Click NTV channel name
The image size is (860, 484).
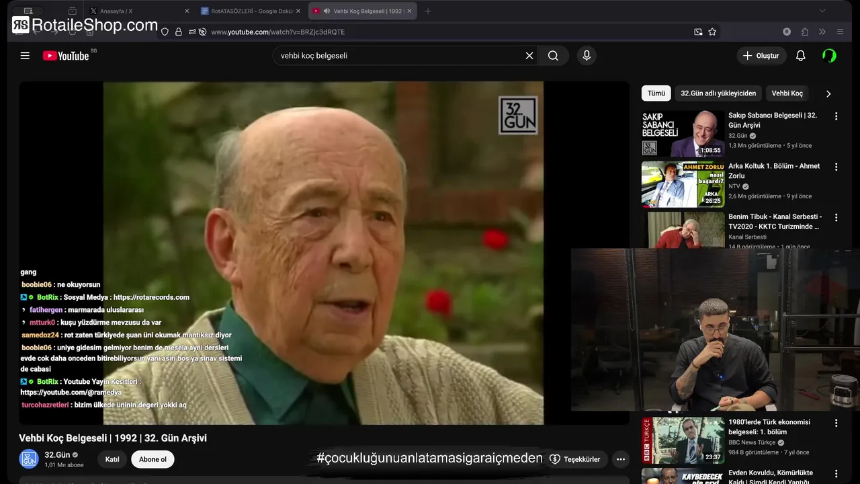tap(734, 186)
